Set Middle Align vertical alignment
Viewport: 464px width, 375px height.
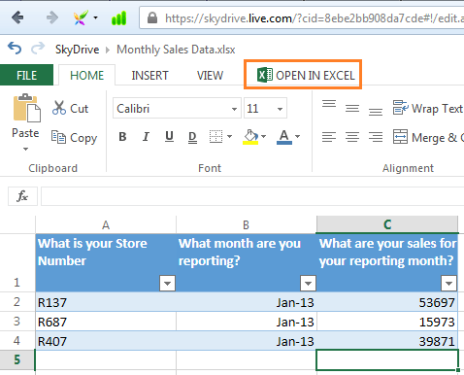pyautogui.click(x=352, y=108)
